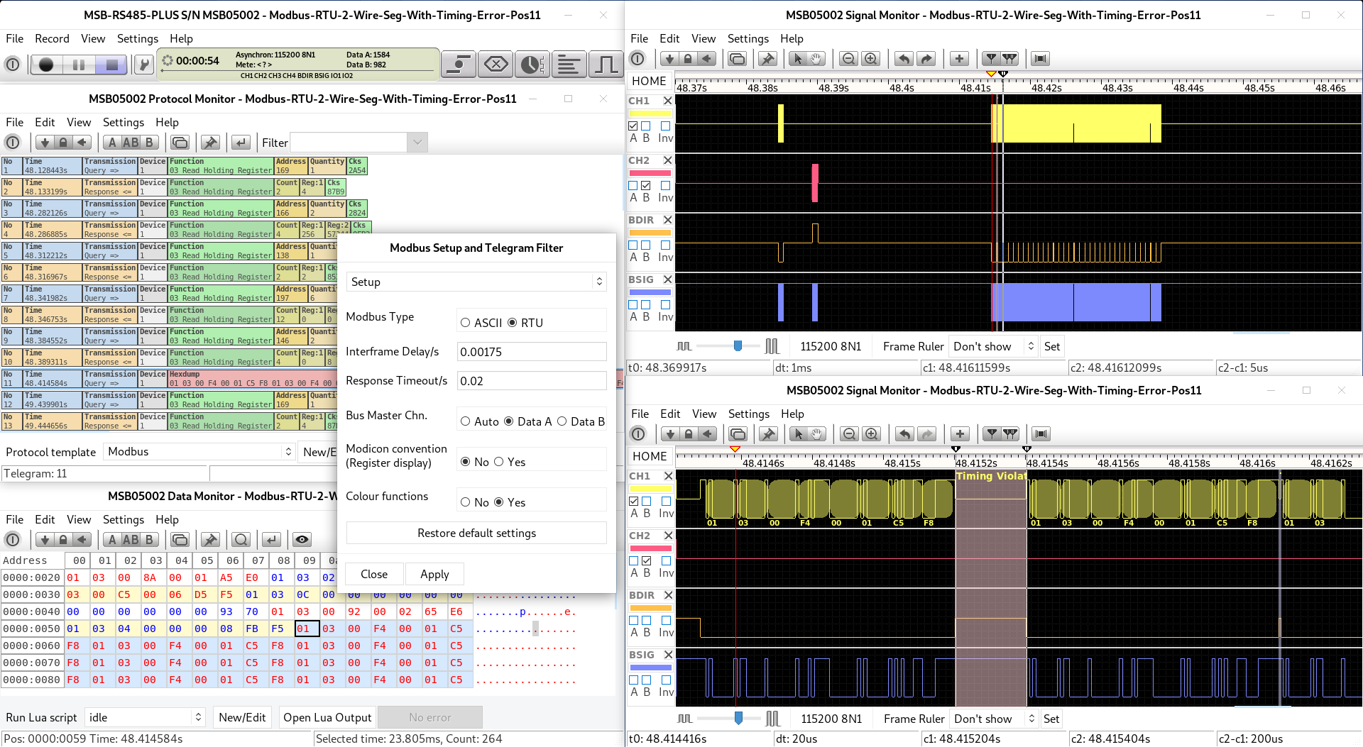1363x747 pixels.
Task: Zoom out in the upper Signal Monitor
Action: pos(848,59)
